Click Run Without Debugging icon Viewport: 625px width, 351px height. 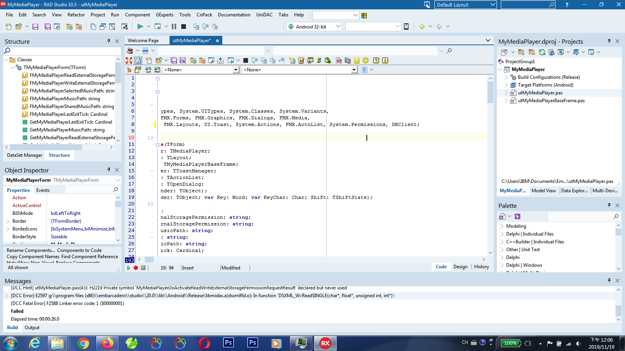click(158, 27)
